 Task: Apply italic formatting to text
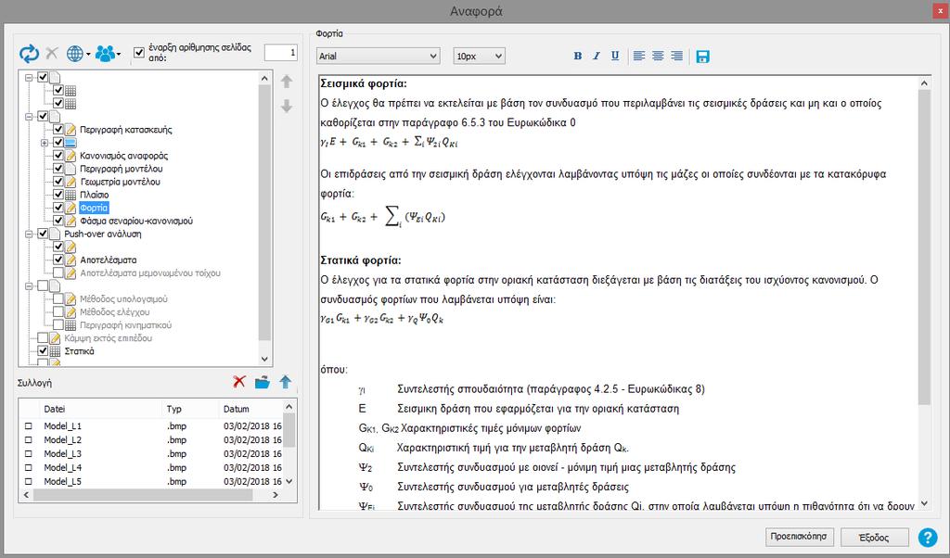[x=597, y=56]
